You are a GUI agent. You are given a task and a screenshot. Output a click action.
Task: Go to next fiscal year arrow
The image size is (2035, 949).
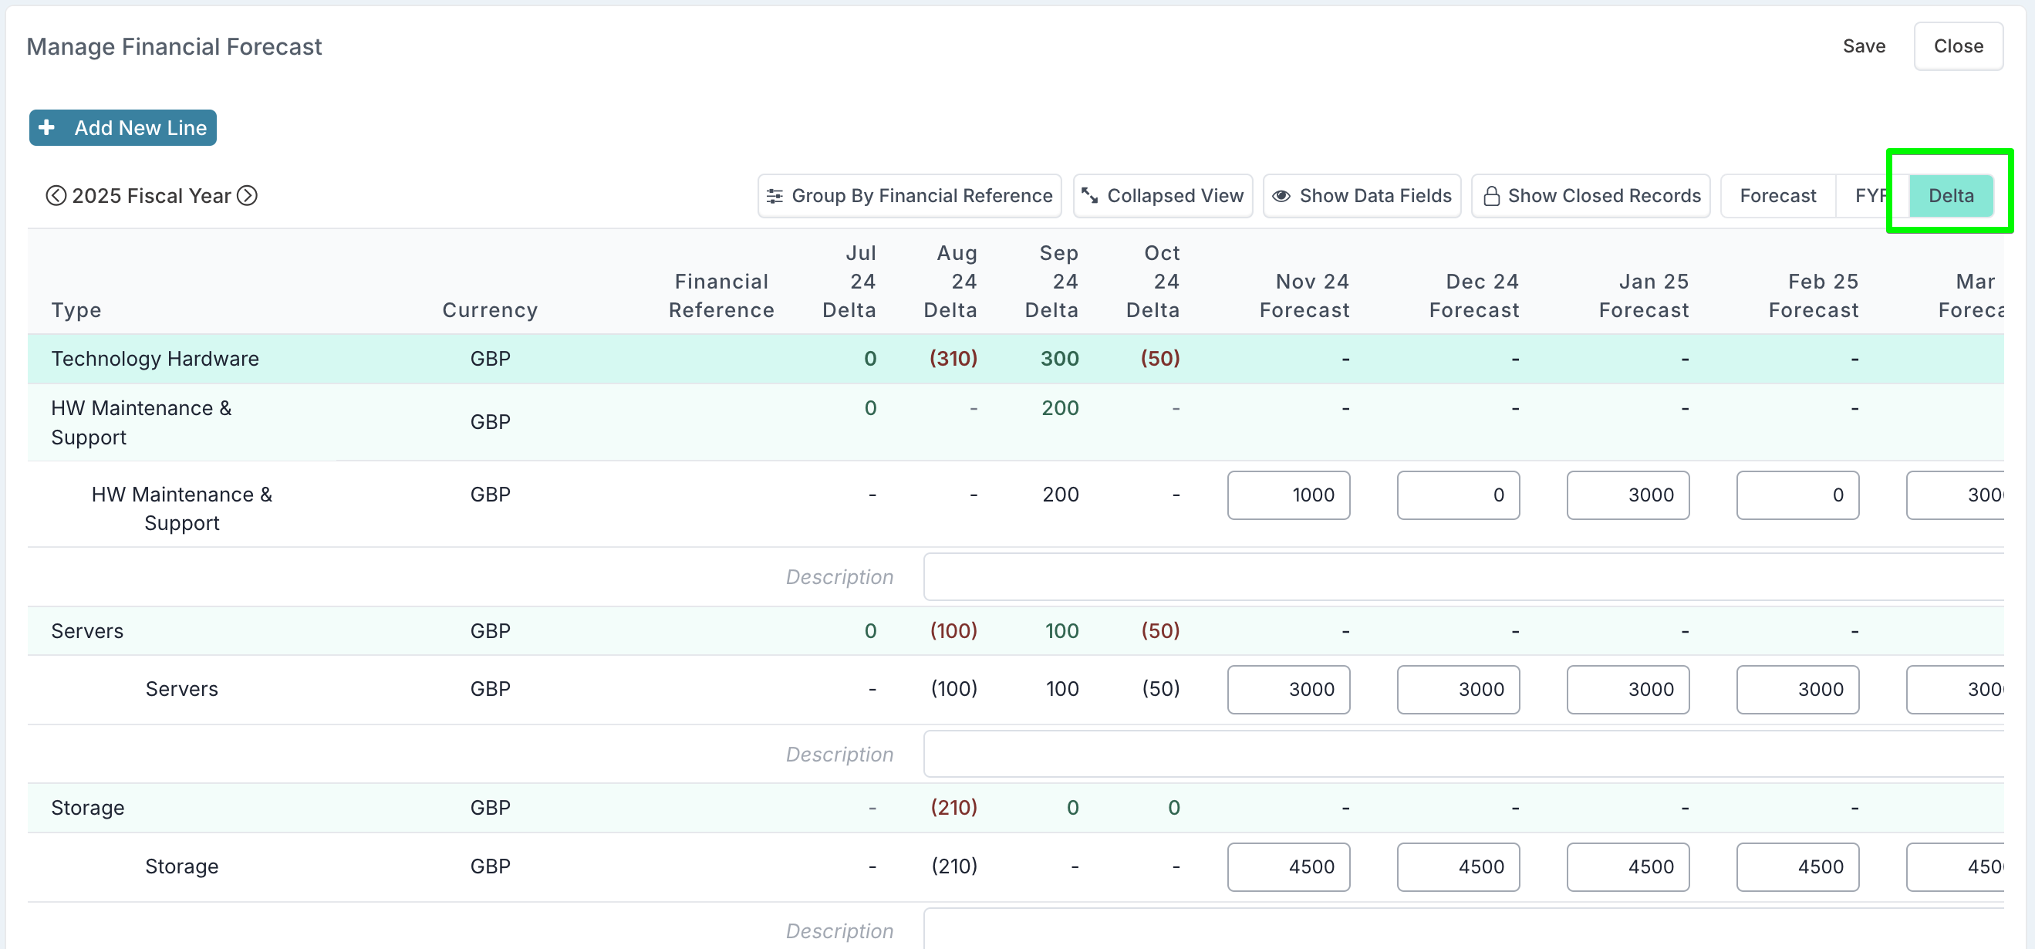[248, 195]
